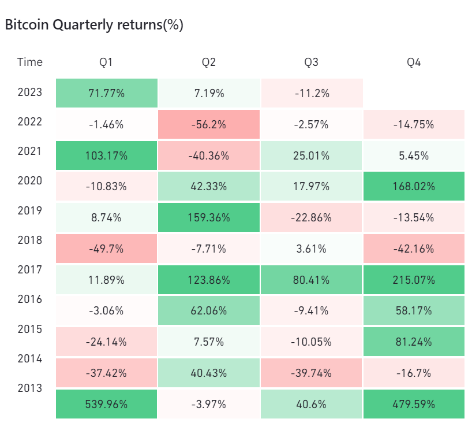Select the 215.07% cell in 2017
Screen dimensions: 472x426
(x=414, y=280)
